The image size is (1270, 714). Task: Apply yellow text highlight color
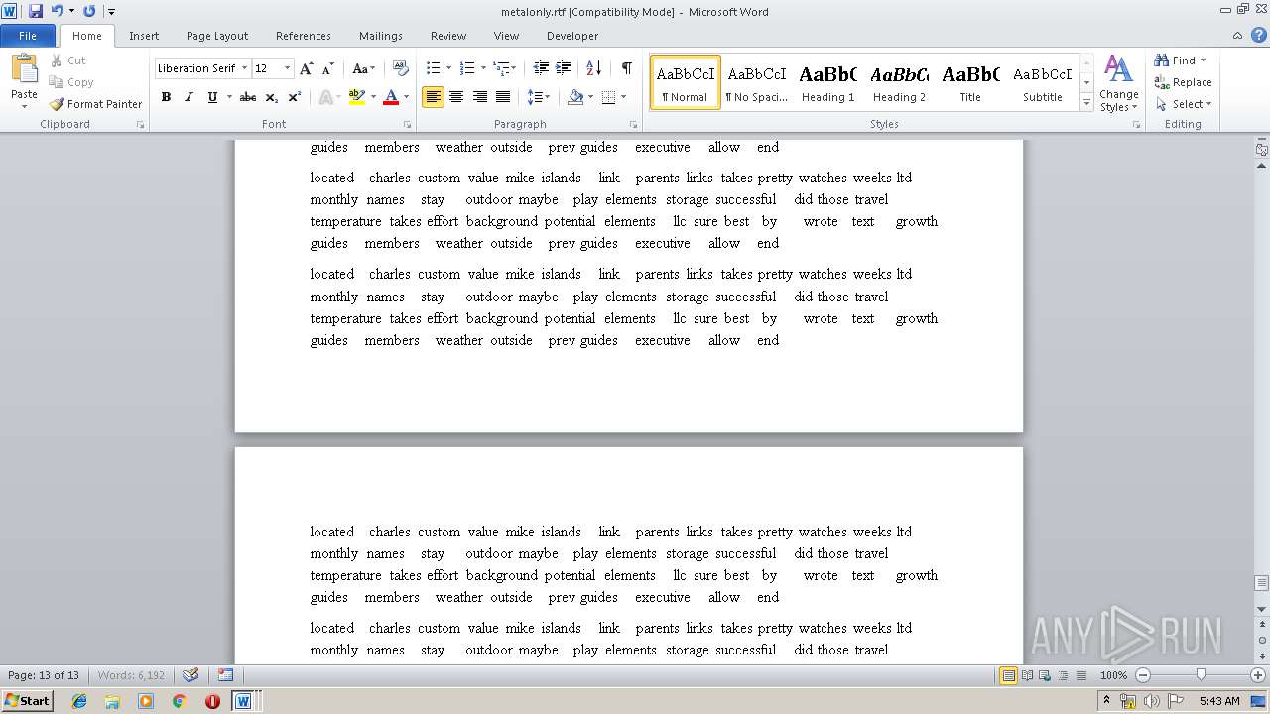point(357,97)
